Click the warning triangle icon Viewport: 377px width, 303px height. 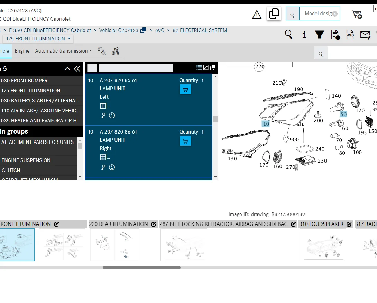[257, 15]
